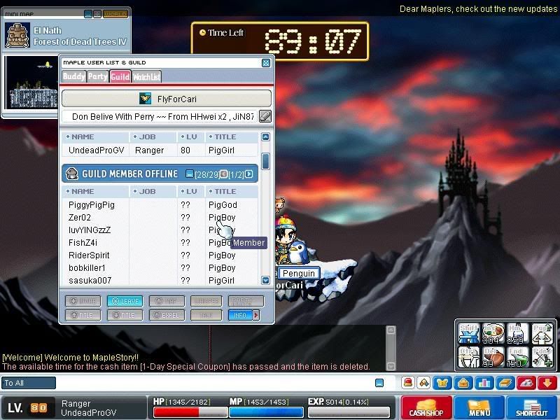
Task: Collapse the Guild Member Offline list
Action: pos(190,174)
